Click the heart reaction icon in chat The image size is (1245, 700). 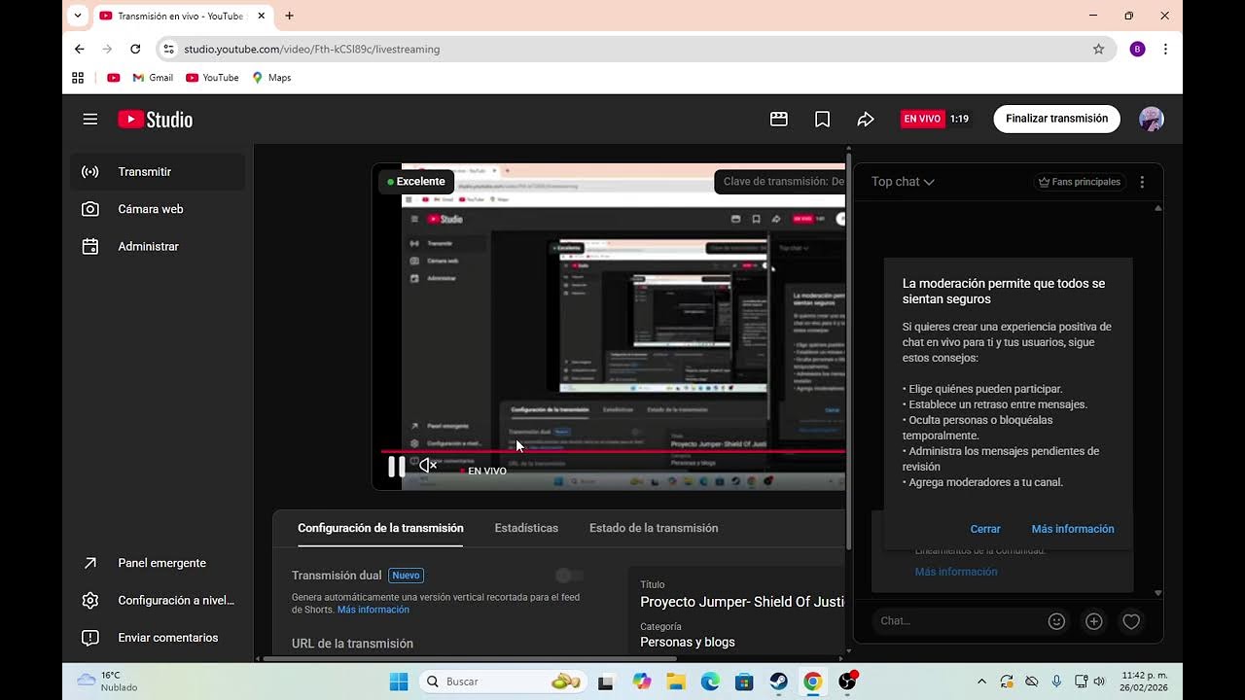pos(1131,621)
